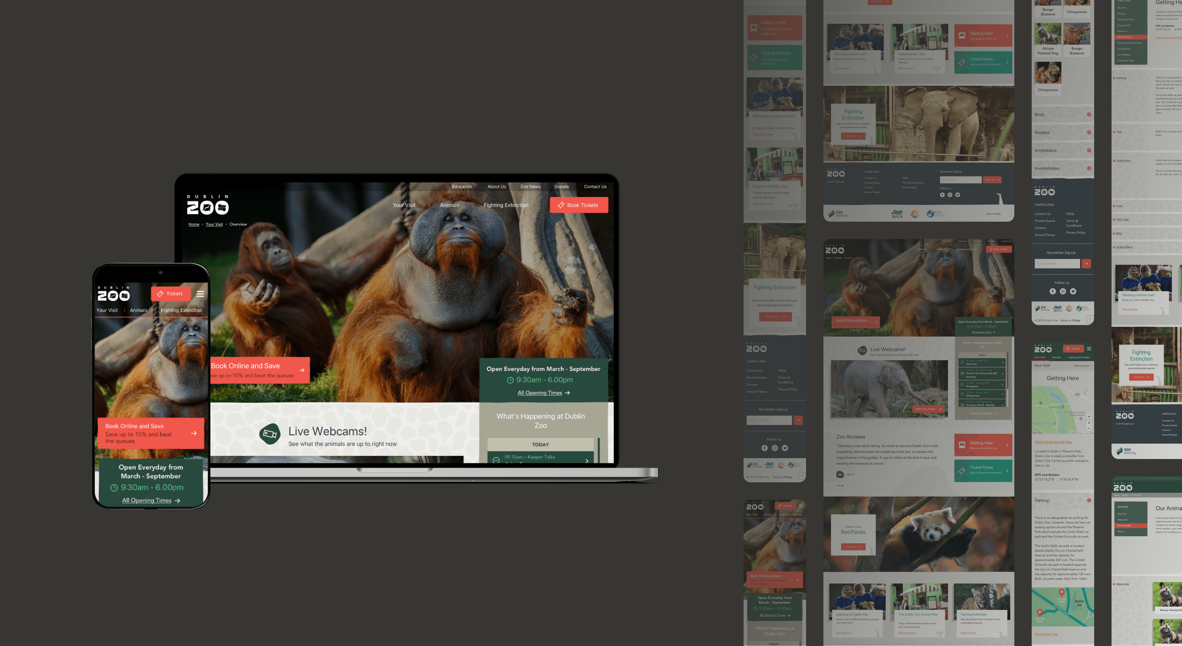Click the Dublin Zoo logo on the laptop screen
Viewport: 1182px width, 646px height.
pyautogui.click(x=207, y=204)
